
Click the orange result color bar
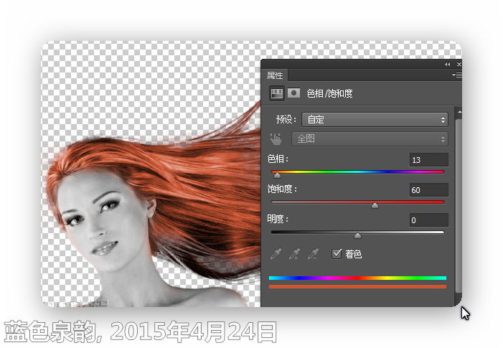[357, 286]
